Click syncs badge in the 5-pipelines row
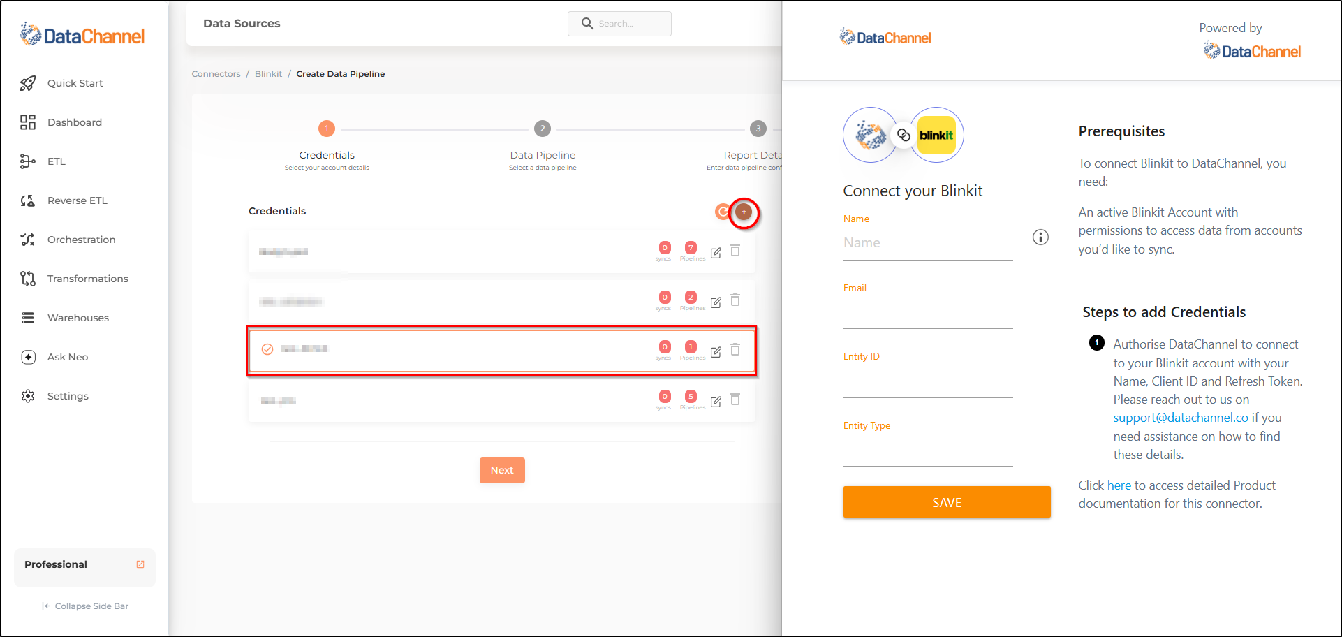This screenshot has width=1342, height=637. click(x=665, y=397)
